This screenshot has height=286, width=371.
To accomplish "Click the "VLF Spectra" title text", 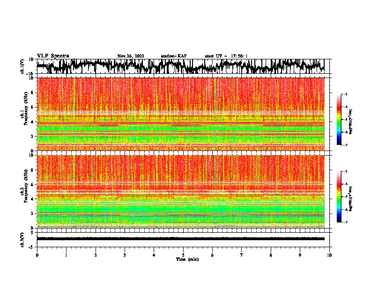I will (53, 56).
